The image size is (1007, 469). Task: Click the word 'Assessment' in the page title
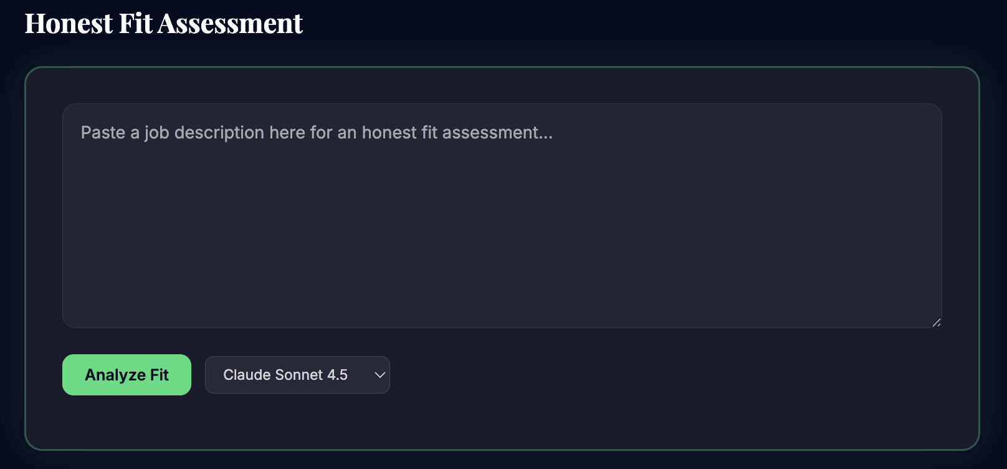coord(231,24)
